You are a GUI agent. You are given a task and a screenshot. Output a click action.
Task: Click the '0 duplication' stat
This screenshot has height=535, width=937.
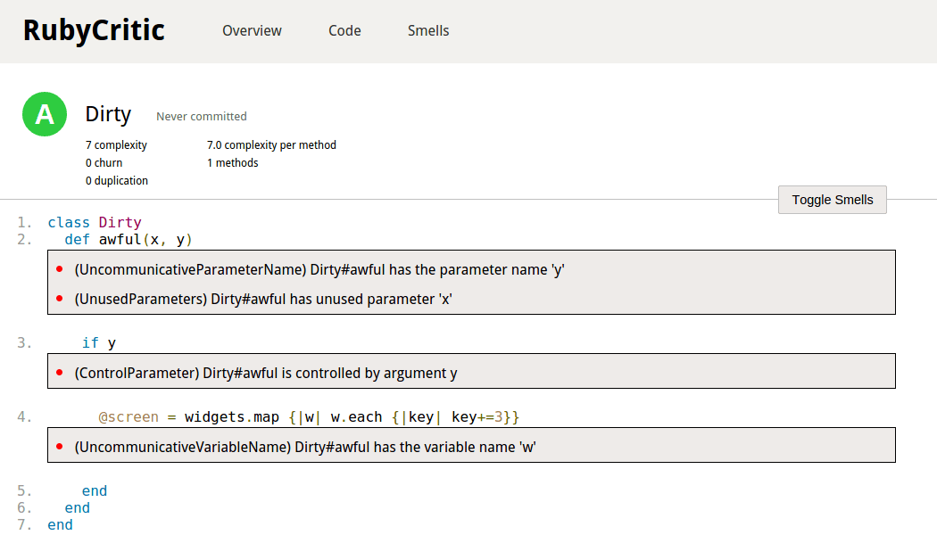117,181
